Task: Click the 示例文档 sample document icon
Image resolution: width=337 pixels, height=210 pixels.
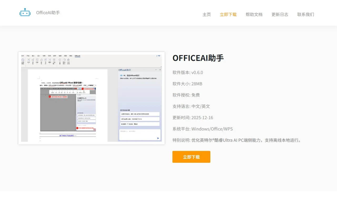Action: (68, 60)
